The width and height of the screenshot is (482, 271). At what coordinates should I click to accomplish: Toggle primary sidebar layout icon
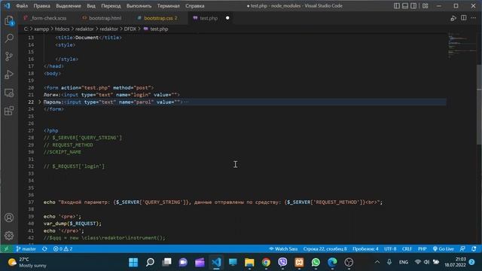pyautogui.click(x=397, y=6)
